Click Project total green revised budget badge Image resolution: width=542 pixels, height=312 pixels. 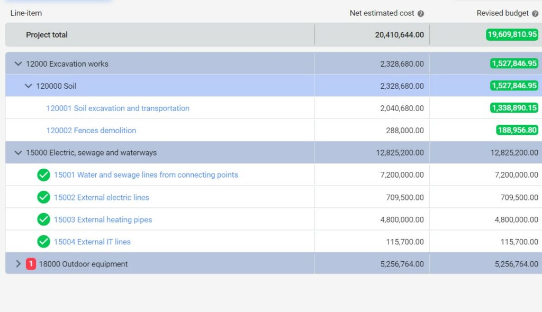[x=512, y=34]
